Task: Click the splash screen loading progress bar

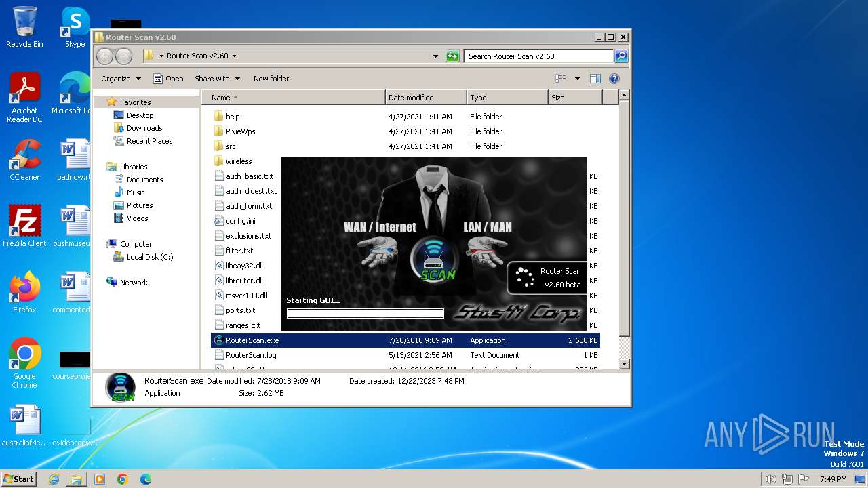Action: tap(365, 313)
